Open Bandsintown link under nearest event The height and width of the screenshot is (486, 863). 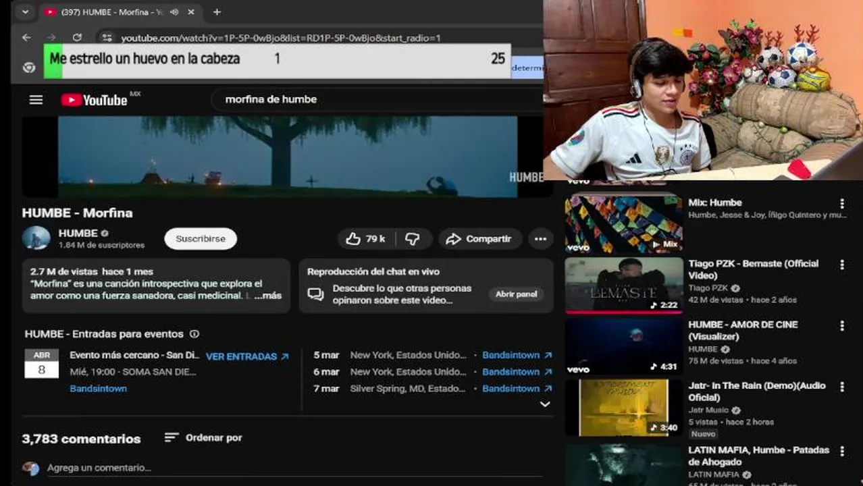98,389
